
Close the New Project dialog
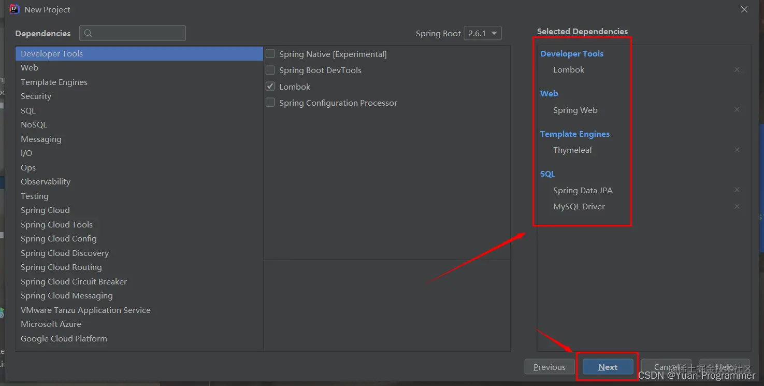click(744, 9)
